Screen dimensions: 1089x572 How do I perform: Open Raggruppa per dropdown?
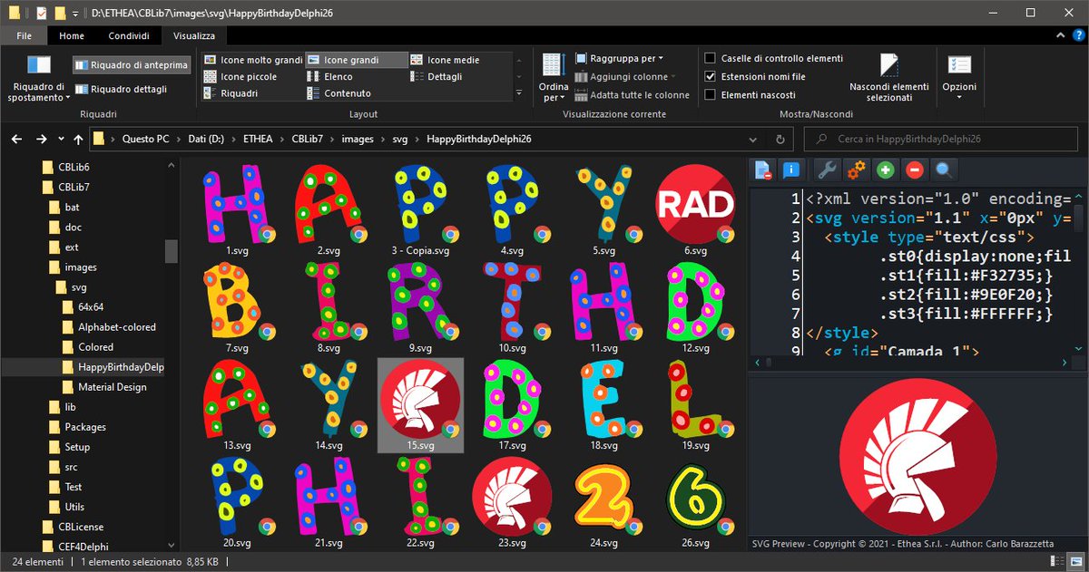coord(619,58)
